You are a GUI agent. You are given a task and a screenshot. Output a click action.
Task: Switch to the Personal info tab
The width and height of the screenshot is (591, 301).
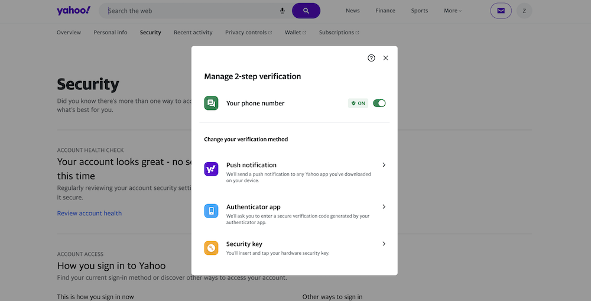click(x=111, y=33)
